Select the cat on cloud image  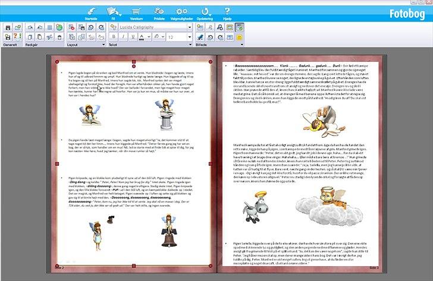pyautogui.click(x=328, y=206)
